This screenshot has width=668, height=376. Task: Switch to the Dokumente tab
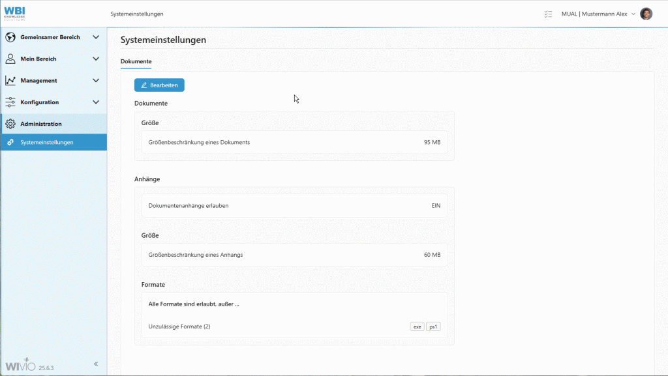136,61
